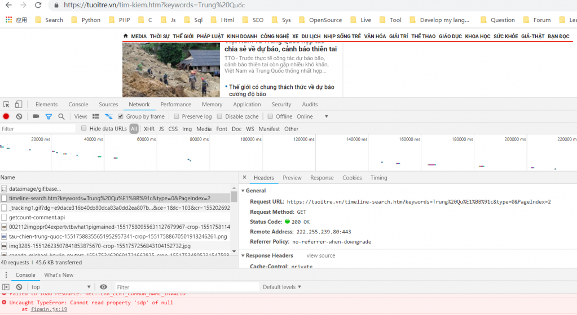Toggle the network filter funnel icon
This screenshot has height=315, width=577.
49,116
